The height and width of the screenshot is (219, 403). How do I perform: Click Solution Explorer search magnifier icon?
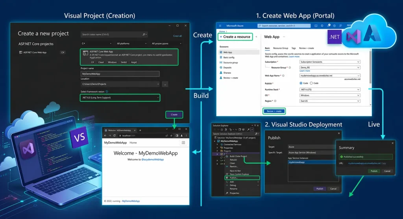pos(256,134)
